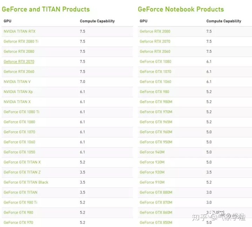252x227 pixels.
Task: Open GeForce GTX 980 in the Notebook Products table
Action: click(154, 92)
